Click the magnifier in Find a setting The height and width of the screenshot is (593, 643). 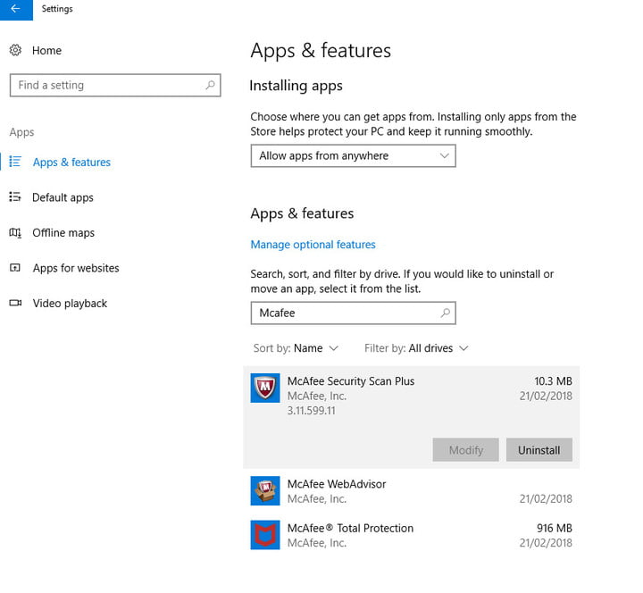point(211,85)
